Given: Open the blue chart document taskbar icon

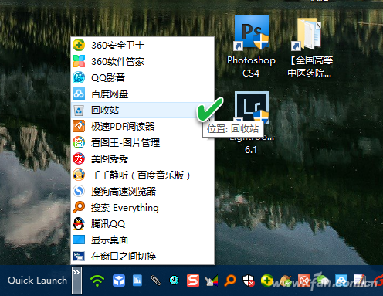Looking at the screenshot, I should tap(137, 281).
